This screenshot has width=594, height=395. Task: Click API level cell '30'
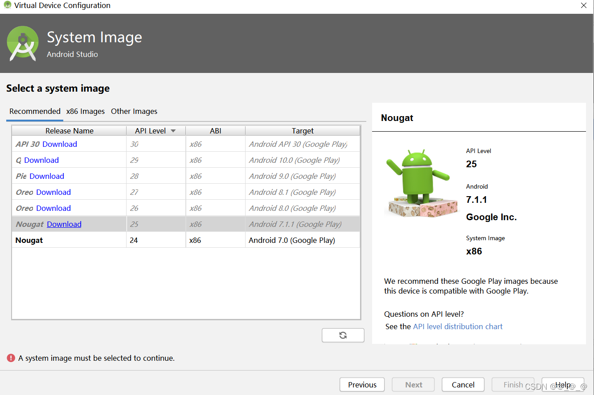156,144
